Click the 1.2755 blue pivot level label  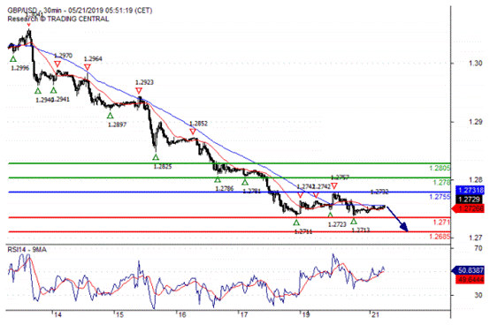point(440,197)
